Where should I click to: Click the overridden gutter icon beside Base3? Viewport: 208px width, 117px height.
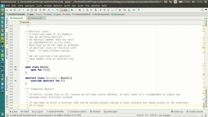(x=16, y=67)
